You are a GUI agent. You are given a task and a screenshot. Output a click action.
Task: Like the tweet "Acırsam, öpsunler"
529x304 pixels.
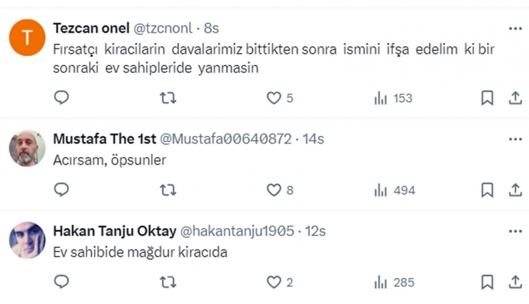274,190
